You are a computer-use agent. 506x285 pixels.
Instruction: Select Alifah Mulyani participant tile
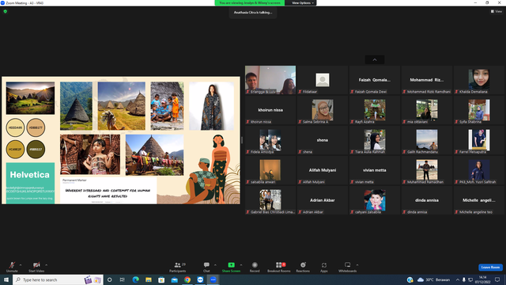point(323,170)
